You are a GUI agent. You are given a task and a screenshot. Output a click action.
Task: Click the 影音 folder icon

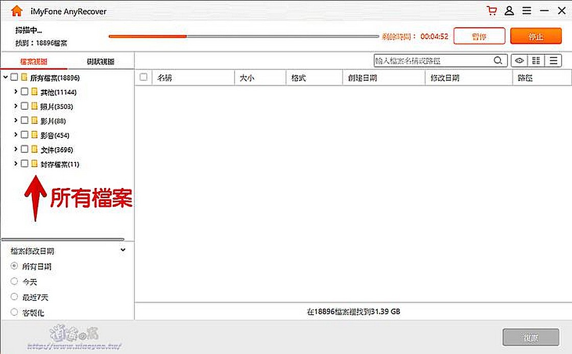coord(34,135)
